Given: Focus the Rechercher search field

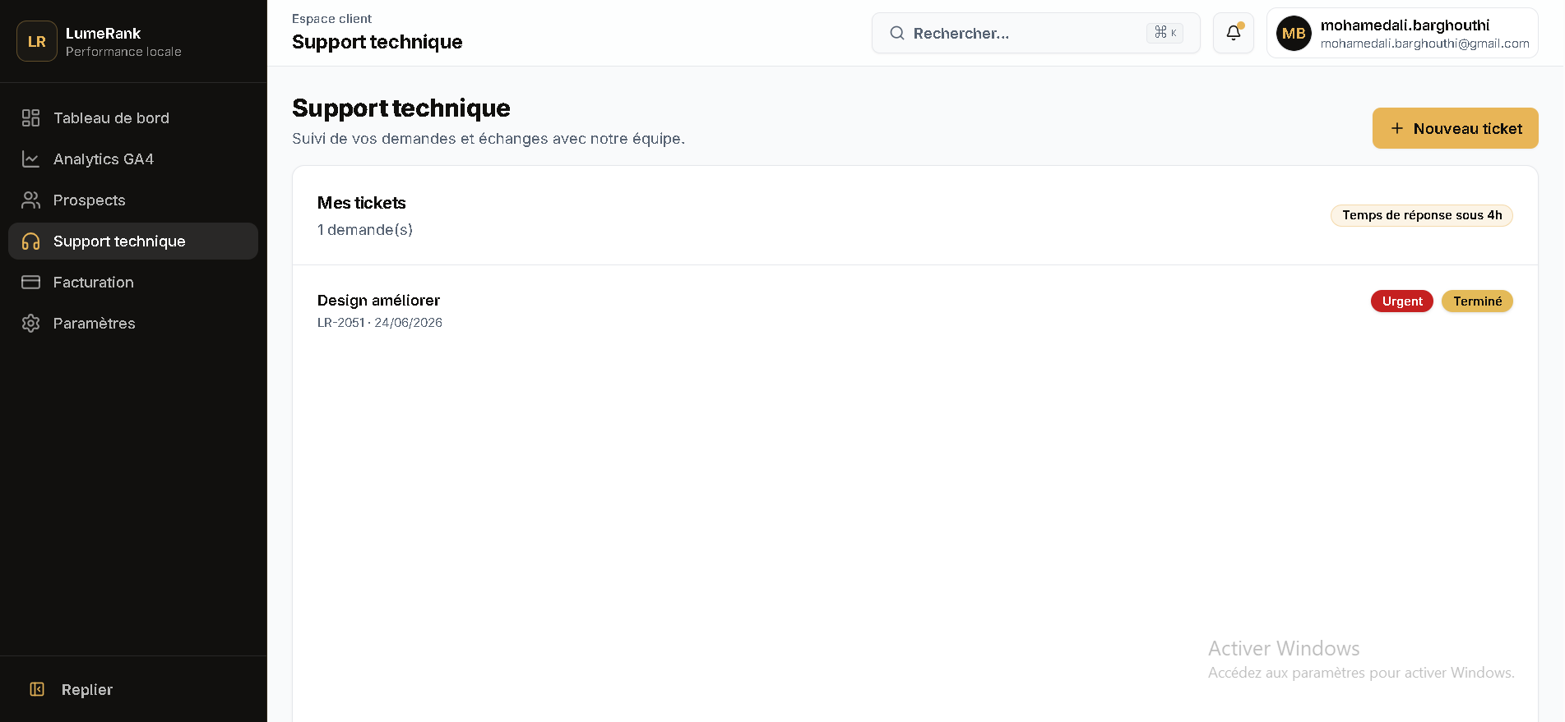Looking at the screenshot, I should 1035,33.
